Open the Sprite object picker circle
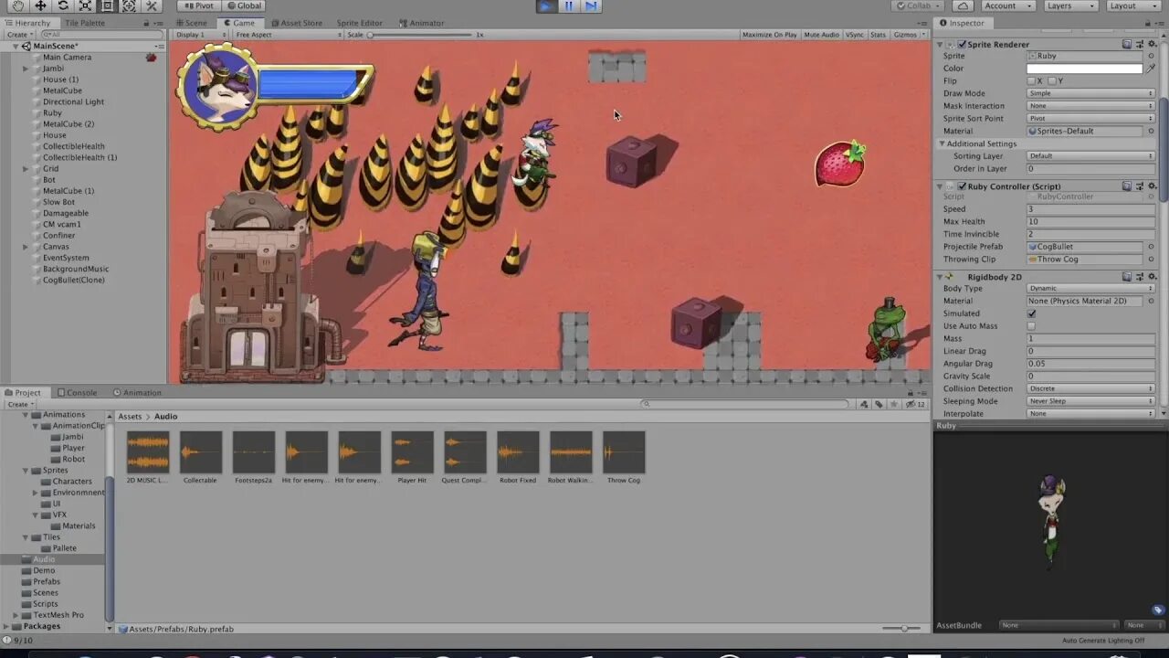This screenshot has height=658, width=1169. (x=1151, y=56)
